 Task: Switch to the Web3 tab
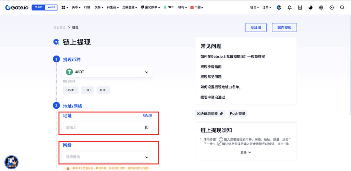[x=51, y=7]
